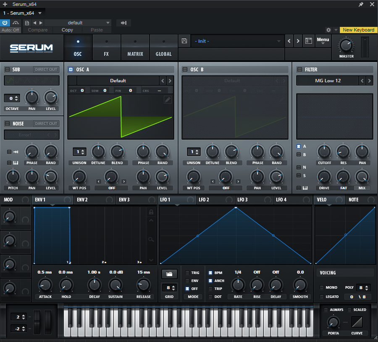Enable the LEGATO checkbox
378x342 pixels.
coord(322,297)
